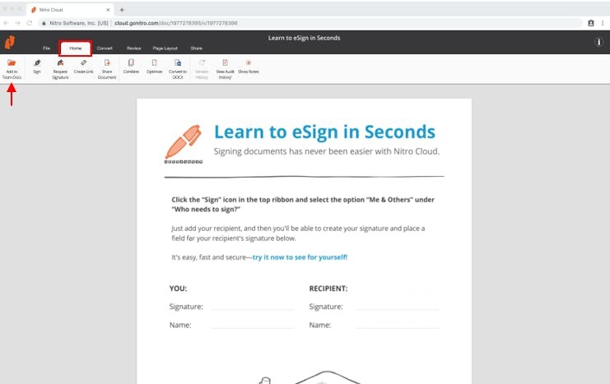This screenshot has height=384, width=610.
Task: Select the Sign tool in the ribbon
Action: [37, 63]
